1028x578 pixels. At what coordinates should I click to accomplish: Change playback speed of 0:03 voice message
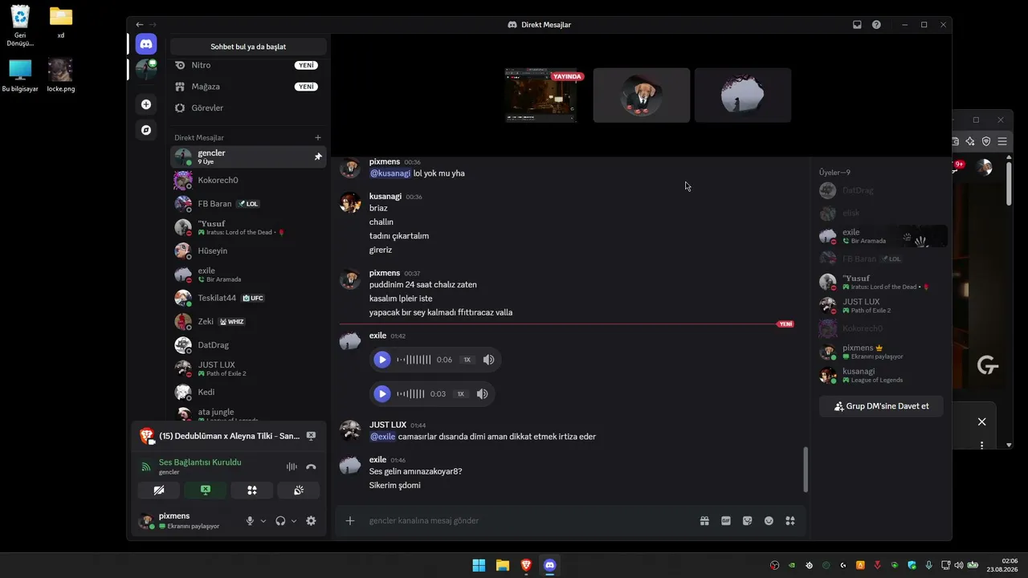click(460, 394)
